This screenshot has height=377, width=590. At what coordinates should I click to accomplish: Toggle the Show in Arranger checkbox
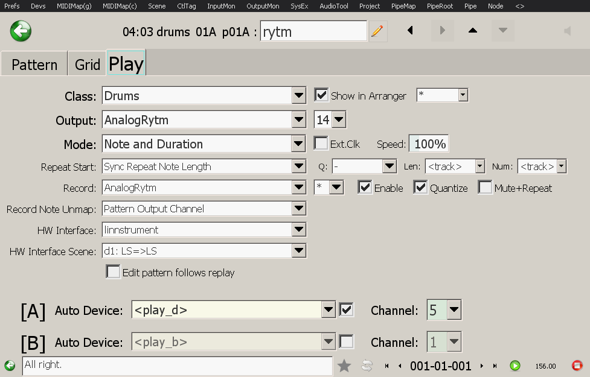322,95
